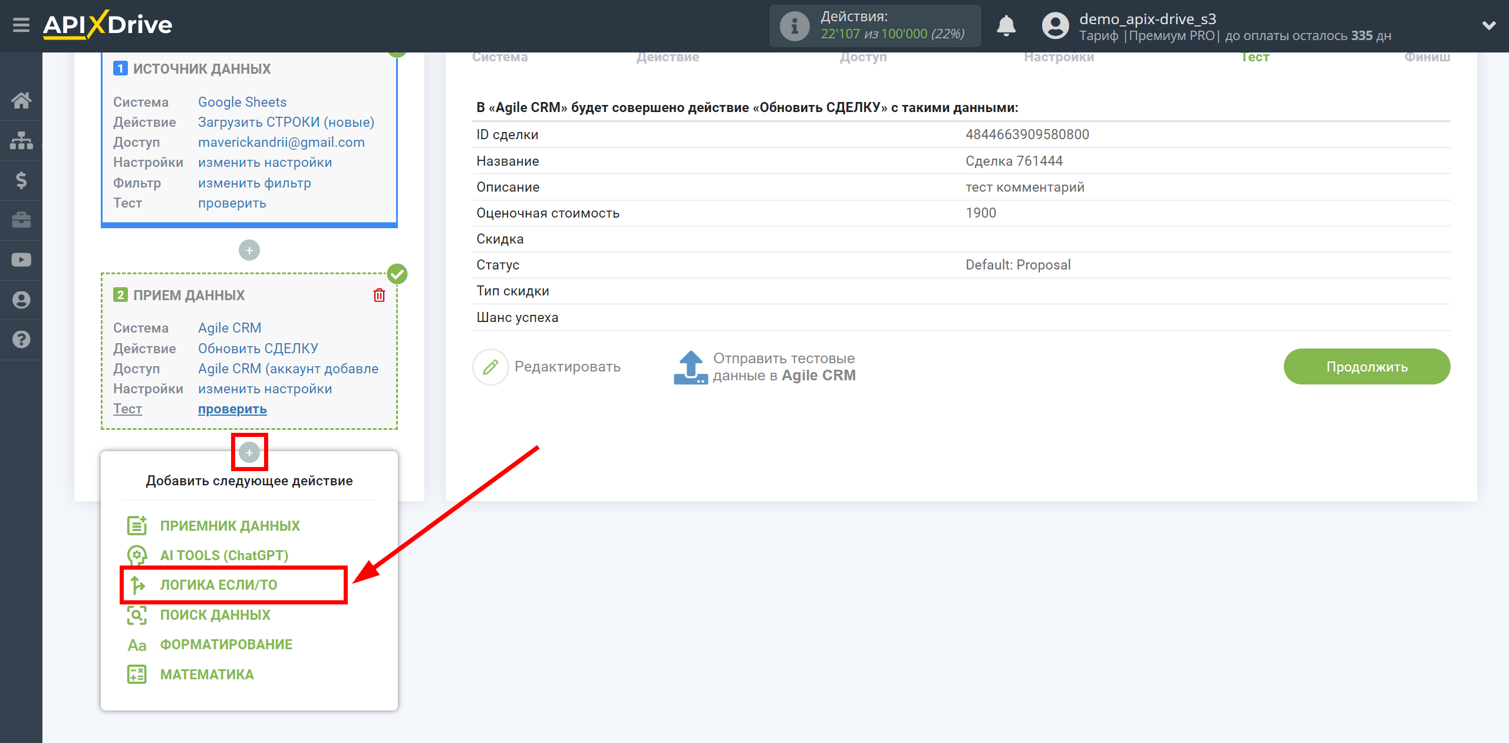The image size is (1509, 743).
Task: Open billing dollar sidebar icon
Action: click(21, 180)
